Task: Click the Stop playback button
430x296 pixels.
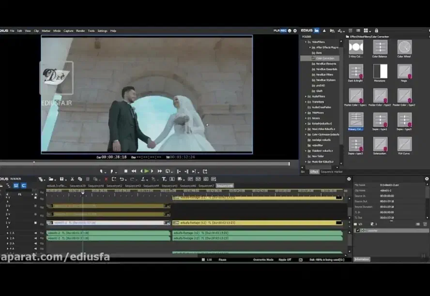Action: point(126,171)
